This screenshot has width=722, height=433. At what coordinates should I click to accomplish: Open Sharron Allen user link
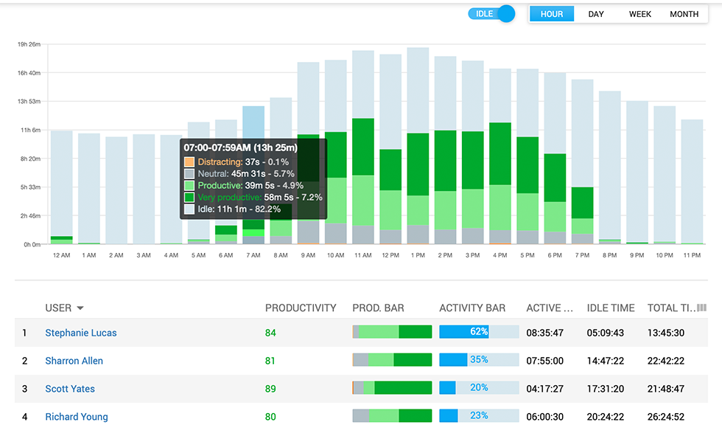[x=74, y=361]
